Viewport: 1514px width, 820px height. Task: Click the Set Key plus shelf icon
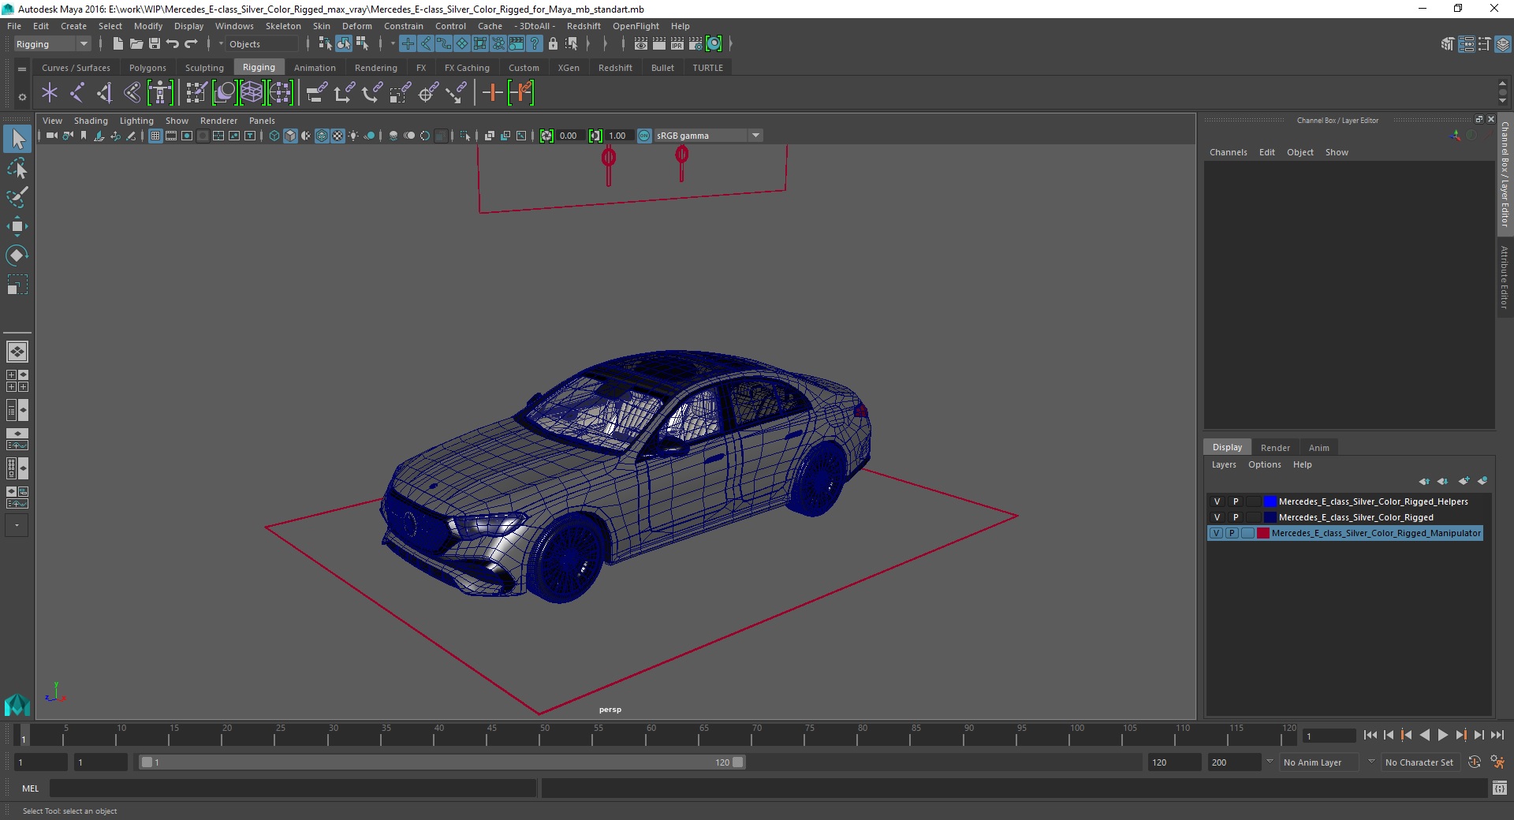point(492,93)
